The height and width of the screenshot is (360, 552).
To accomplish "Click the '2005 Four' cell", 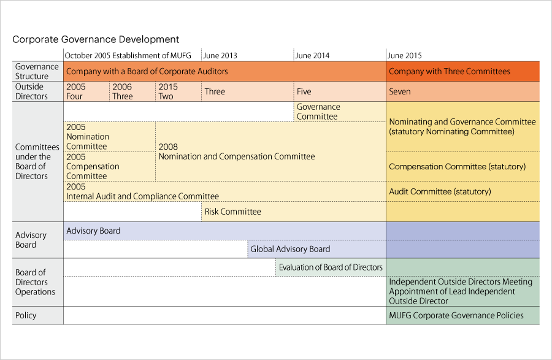I will [86, 91].
